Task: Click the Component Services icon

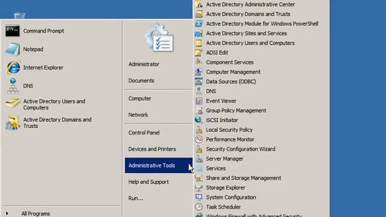Action: tap(198, 62)
